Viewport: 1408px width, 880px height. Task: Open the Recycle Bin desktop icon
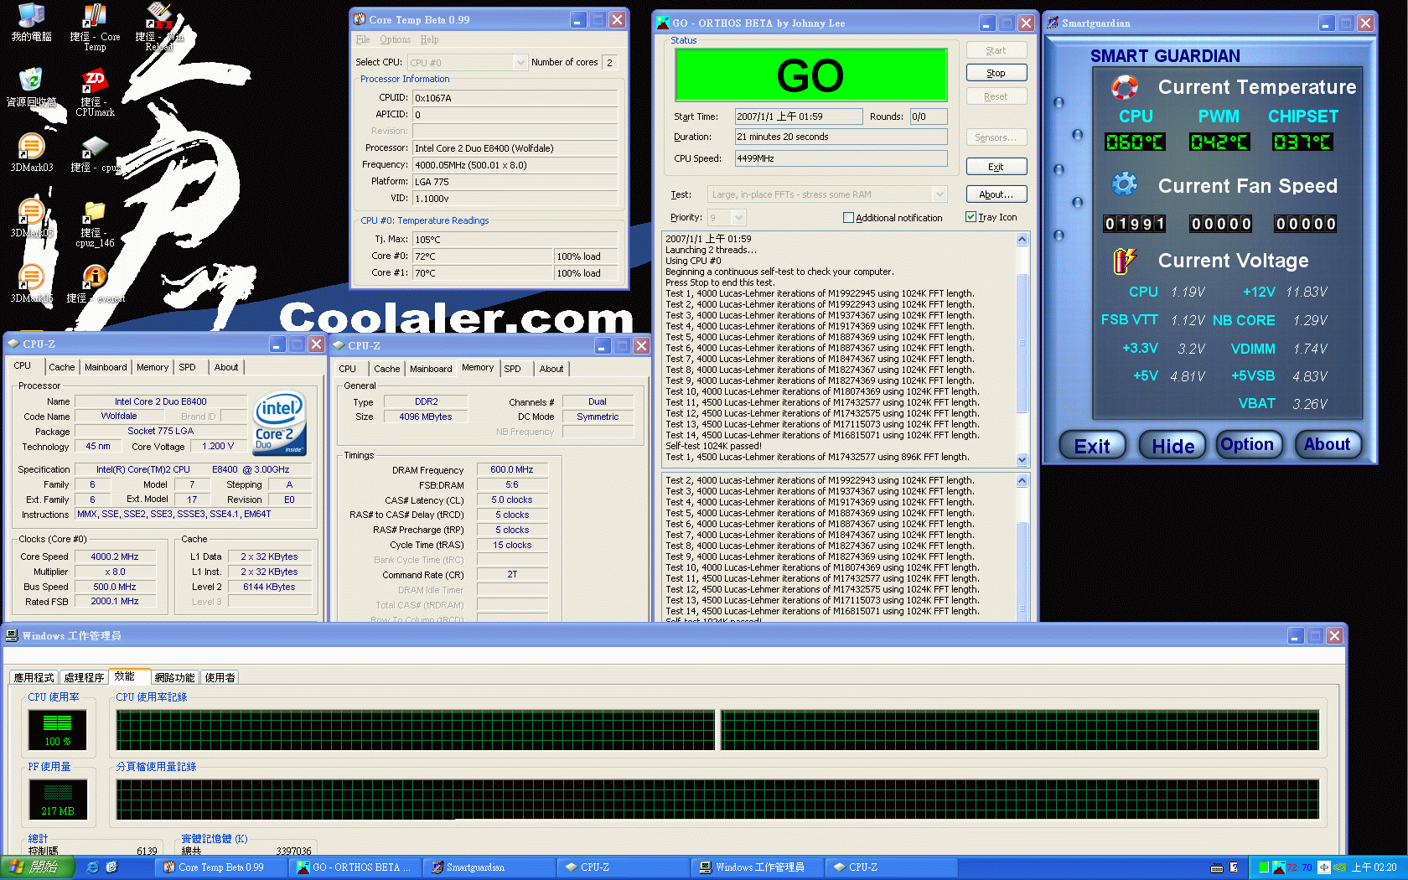31,88
